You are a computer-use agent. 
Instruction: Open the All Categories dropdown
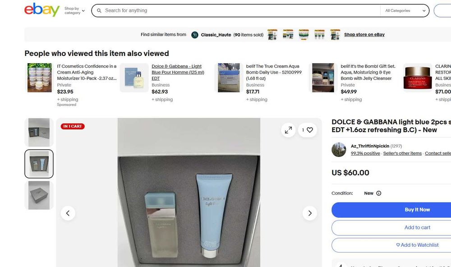(x=405, y=11)
